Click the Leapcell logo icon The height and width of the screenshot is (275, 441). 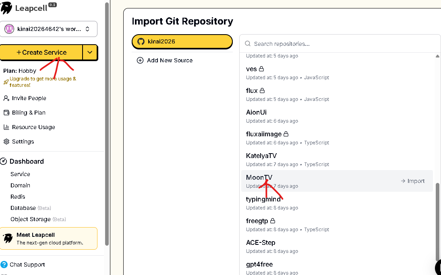tap(6, 8)
